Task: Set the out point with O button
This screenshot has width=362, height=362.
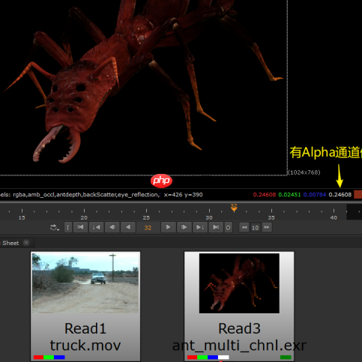Action: [x=228, y=228]
